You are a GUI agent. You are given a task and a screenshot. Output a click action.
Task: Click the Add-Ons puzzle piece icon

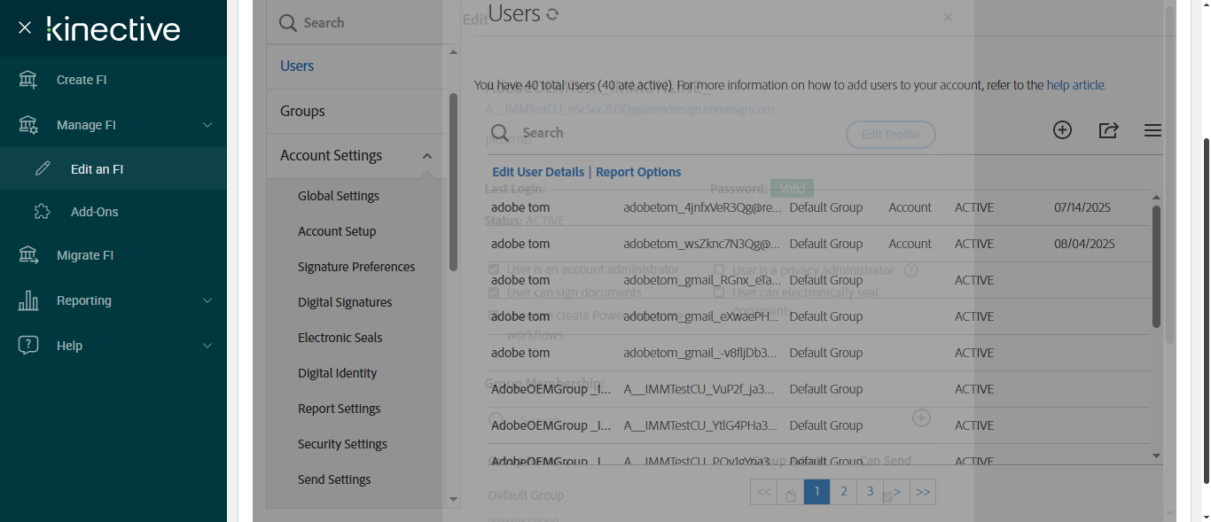43,212
